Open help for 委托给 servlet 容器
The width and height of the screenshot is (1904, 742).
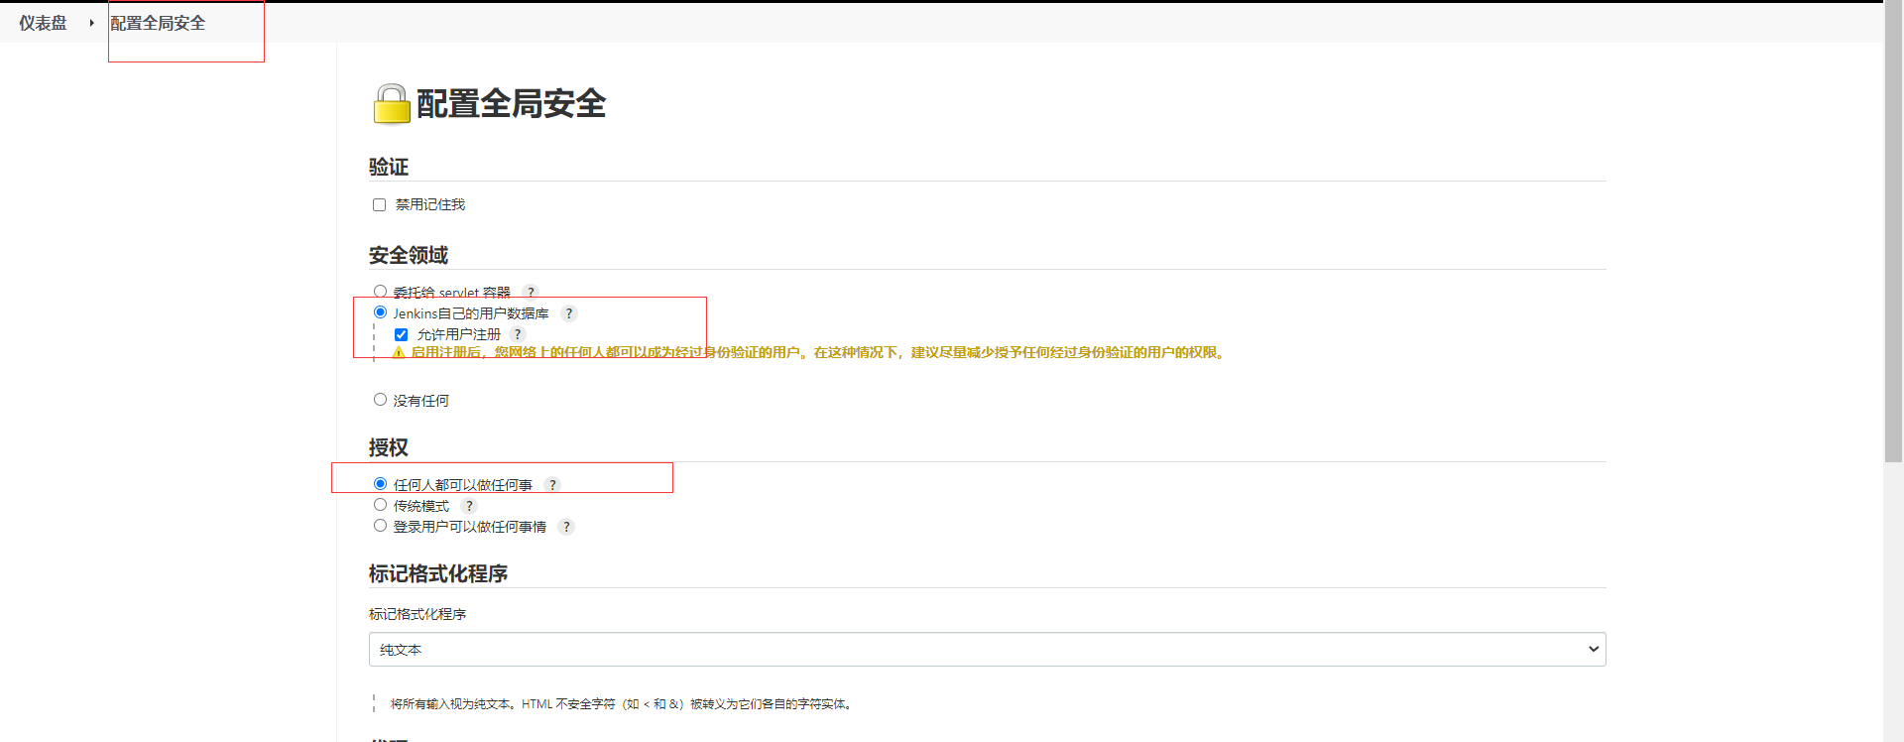click(x=531, y=293)
